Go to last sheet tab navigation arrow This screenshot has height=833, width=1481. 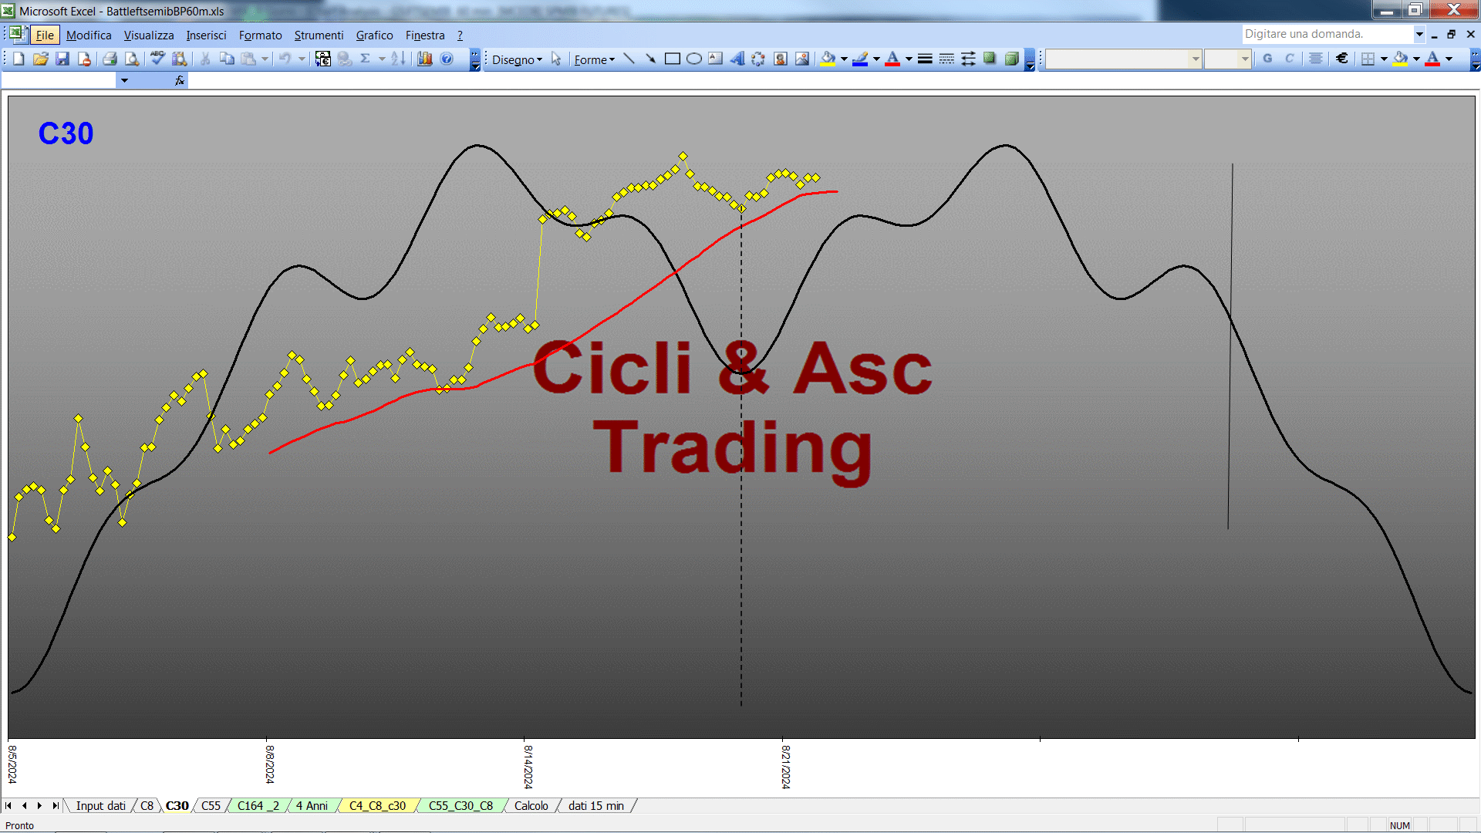click(55, 805)
